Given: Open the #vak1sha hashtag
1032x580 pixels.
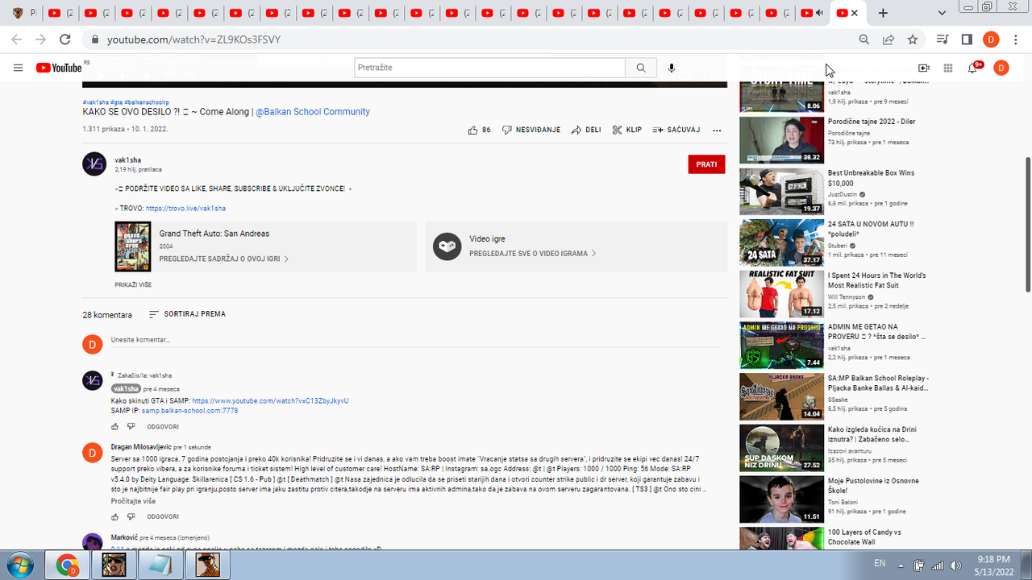Looking at the screenshot, I should [95, 102].
